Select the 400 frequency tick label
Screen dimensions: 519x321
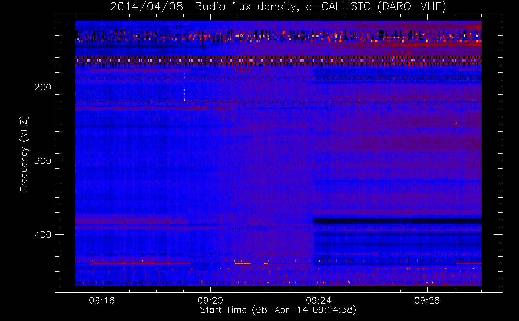tap(43, 235)
